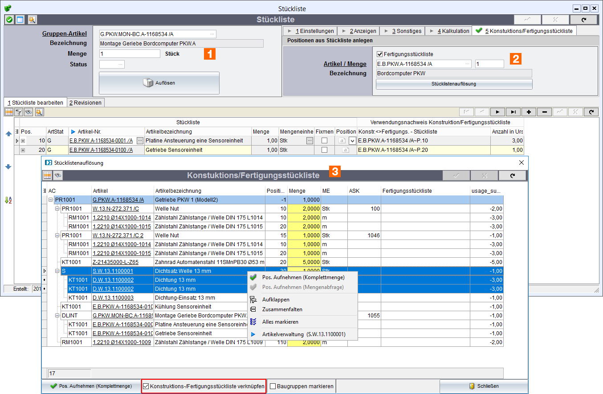Switch to the 2 Revisionen tab
603x394 pixels.
coord(86,102)
